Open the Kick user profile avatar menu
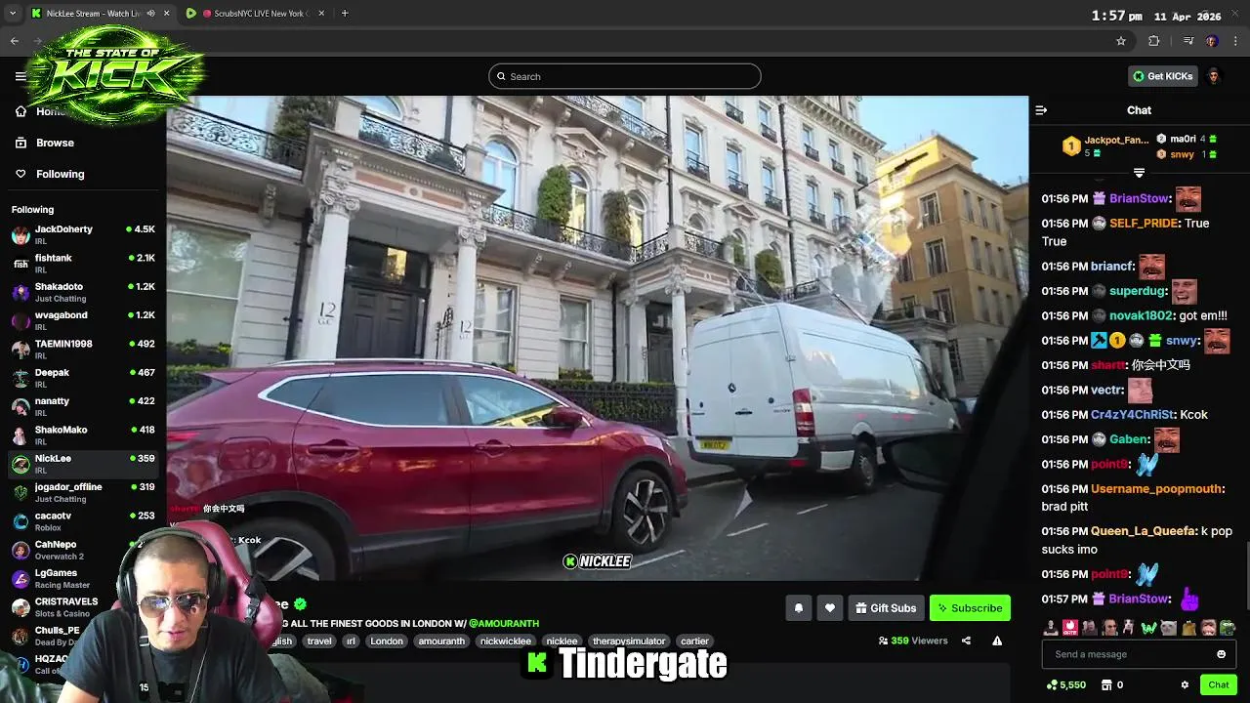 1214,76
